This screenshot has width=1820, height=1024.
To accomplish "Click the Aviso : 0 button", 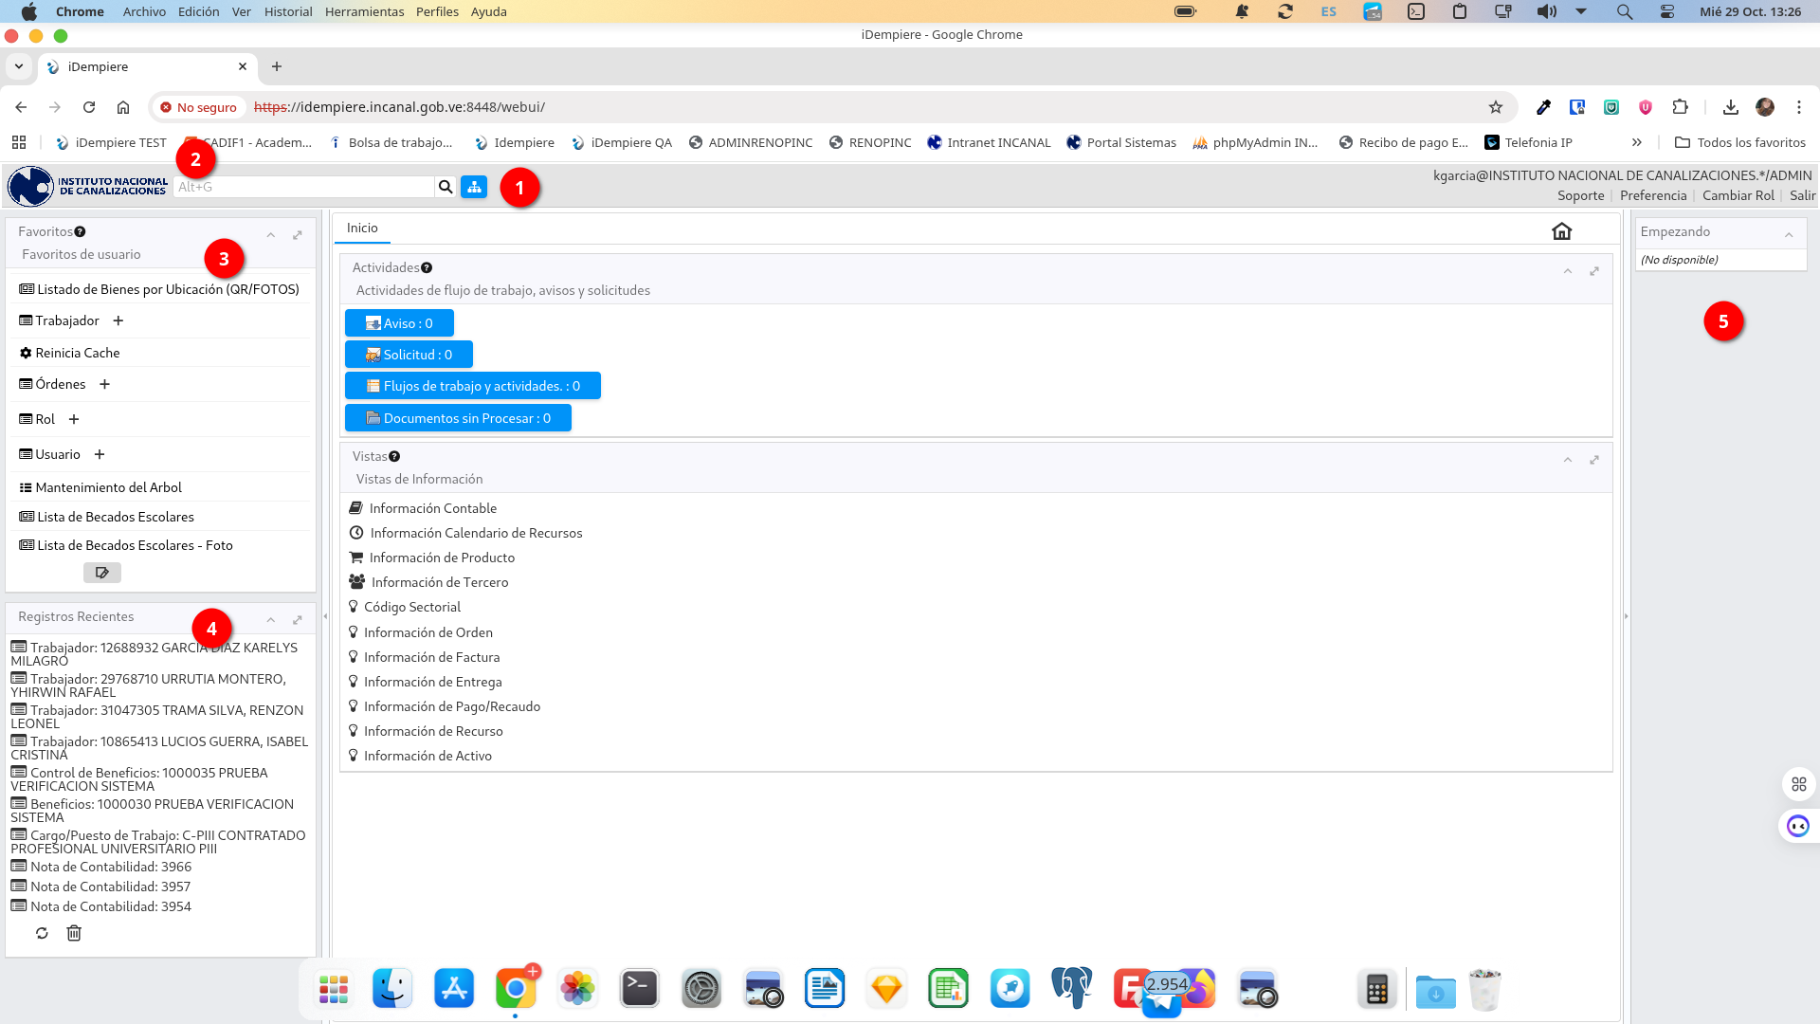I will 399,323.
